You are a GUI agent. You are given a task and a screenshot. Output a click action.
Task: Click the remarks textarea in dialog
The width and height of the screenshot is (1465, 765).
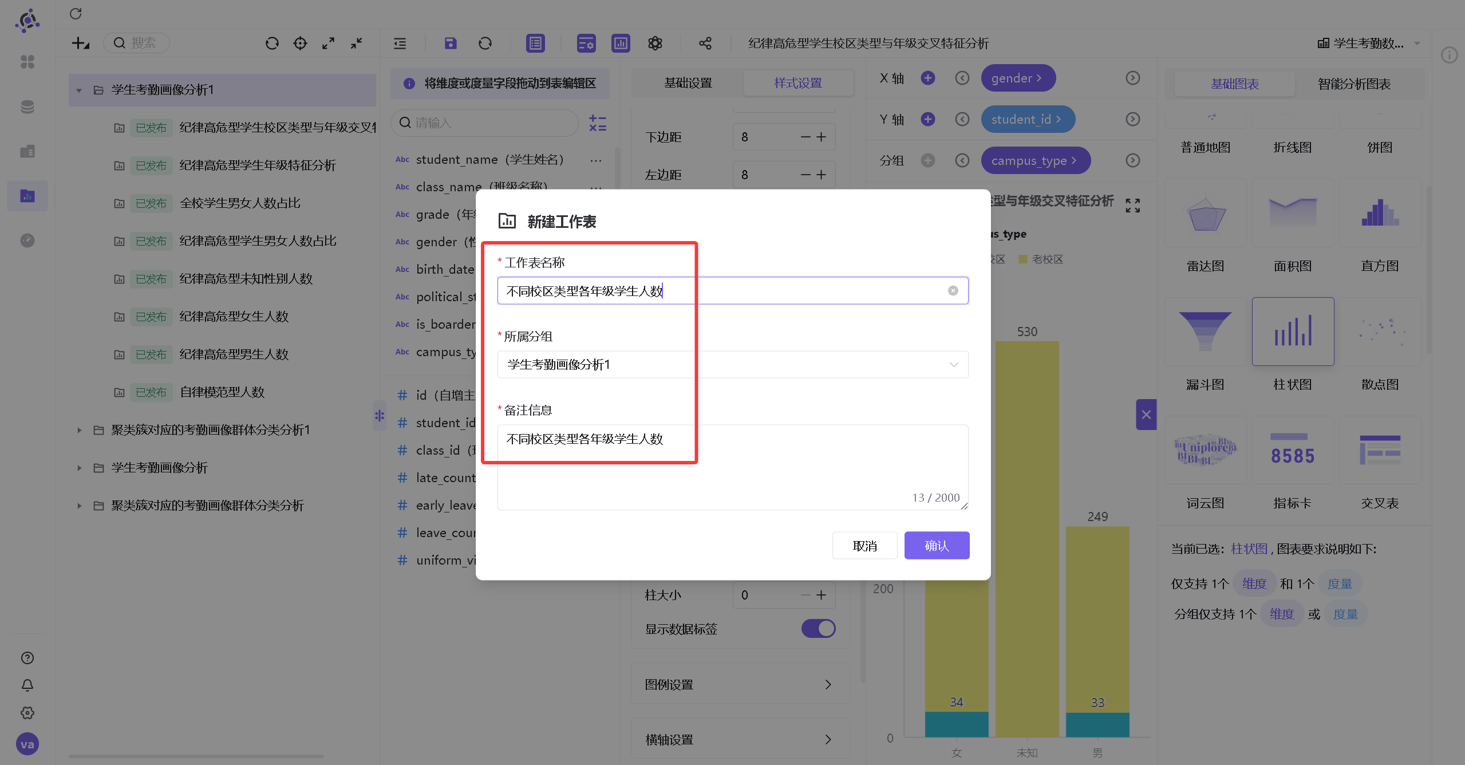[733, 467]
